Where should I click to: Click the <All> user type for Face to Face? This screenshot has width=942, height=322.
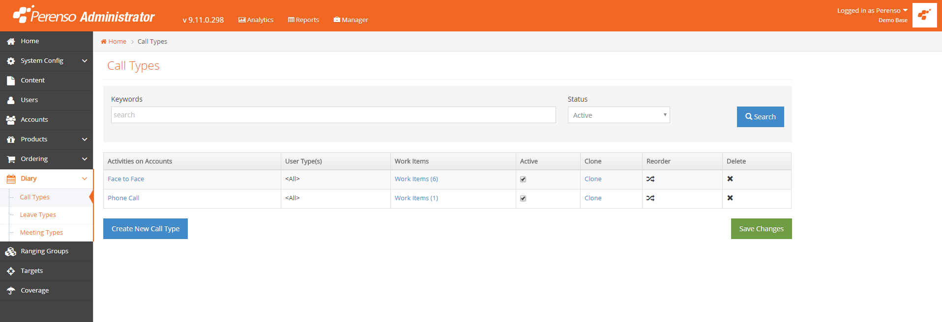pyautogui.click(x=292, y=179)
